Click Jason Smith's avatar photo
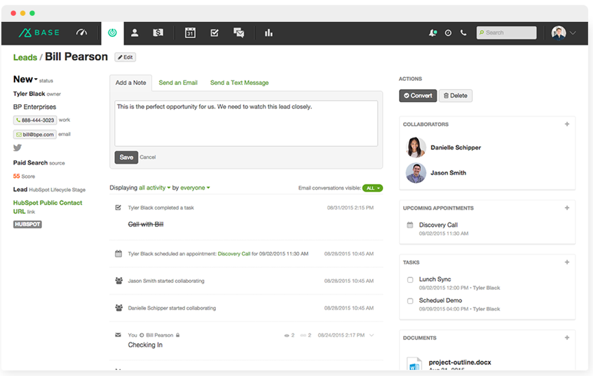The height and width of the screenshot is (376, 593). [416, 173]
